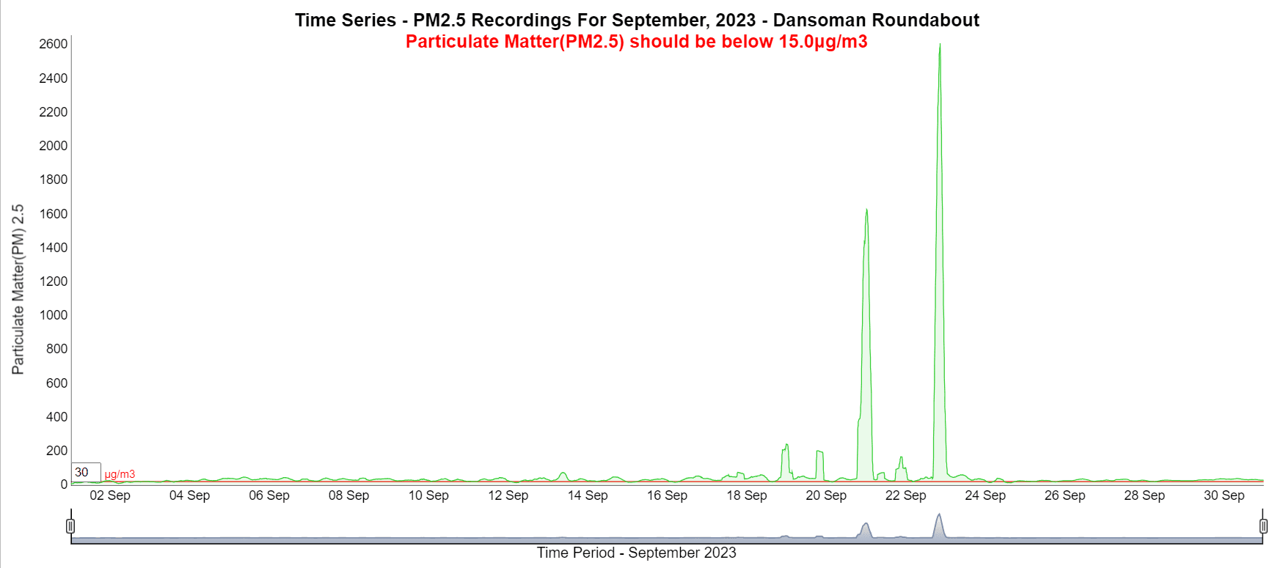Click the '22 Sep' x-axis label
This screenshot has width=1275, height=568.
pos(906,495)
